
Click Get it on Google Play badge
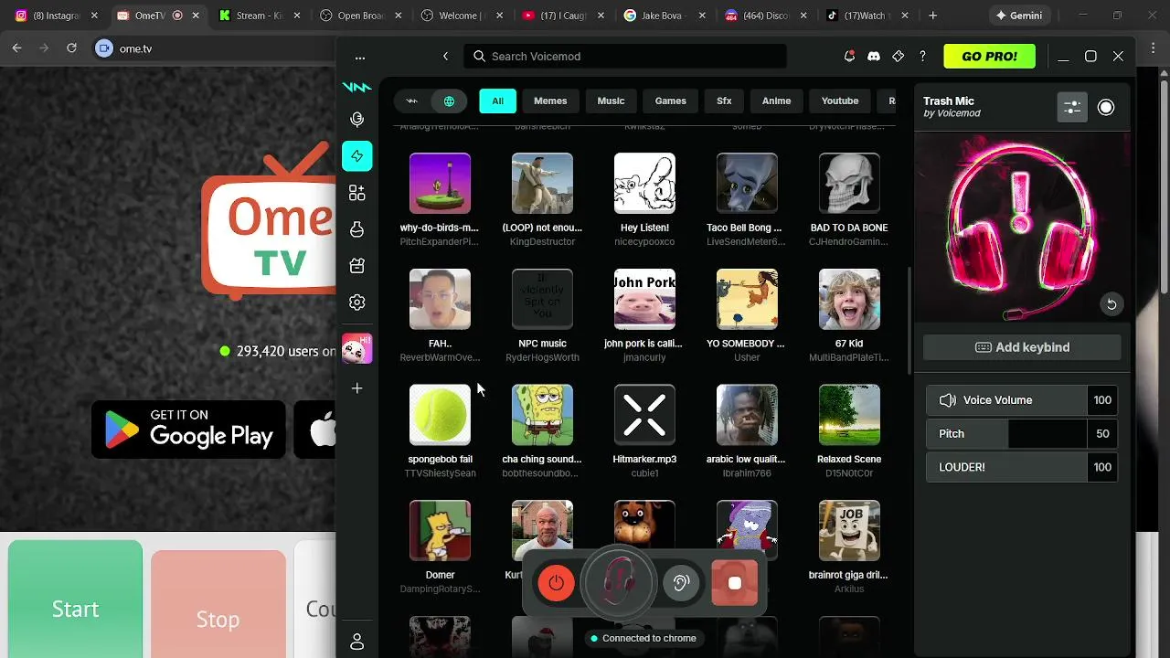coord(188,430)
